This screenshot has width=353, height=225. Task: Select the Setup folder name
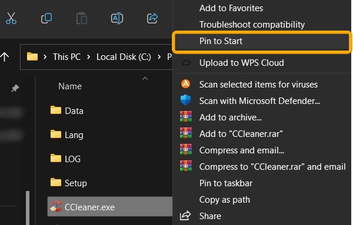tap(76, 183)
